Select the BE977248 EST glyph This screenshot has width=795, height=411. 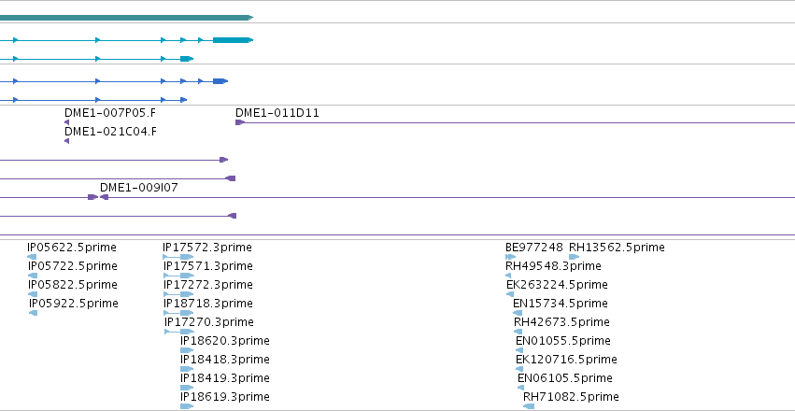[x=511, y=257]
